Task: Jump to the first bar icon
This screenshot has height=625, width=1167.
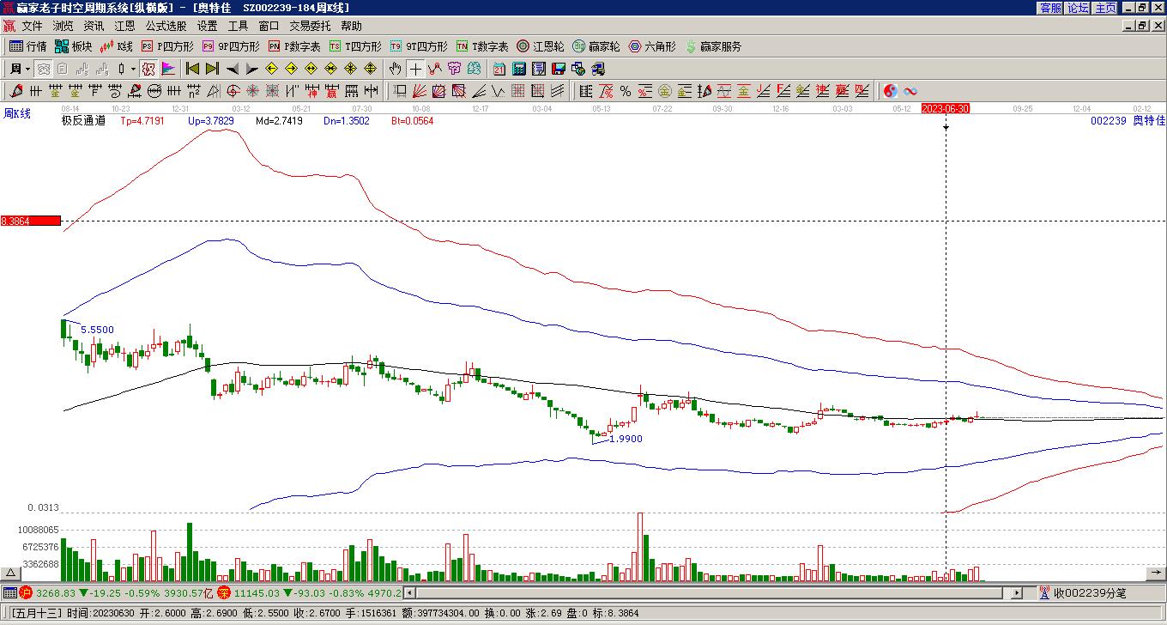Action: 193,69
